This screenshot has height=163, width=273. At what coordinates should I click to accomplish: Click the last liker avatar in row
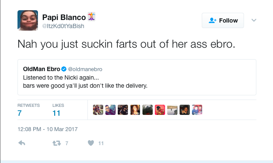pyautogui.click(x=197, y=110)
